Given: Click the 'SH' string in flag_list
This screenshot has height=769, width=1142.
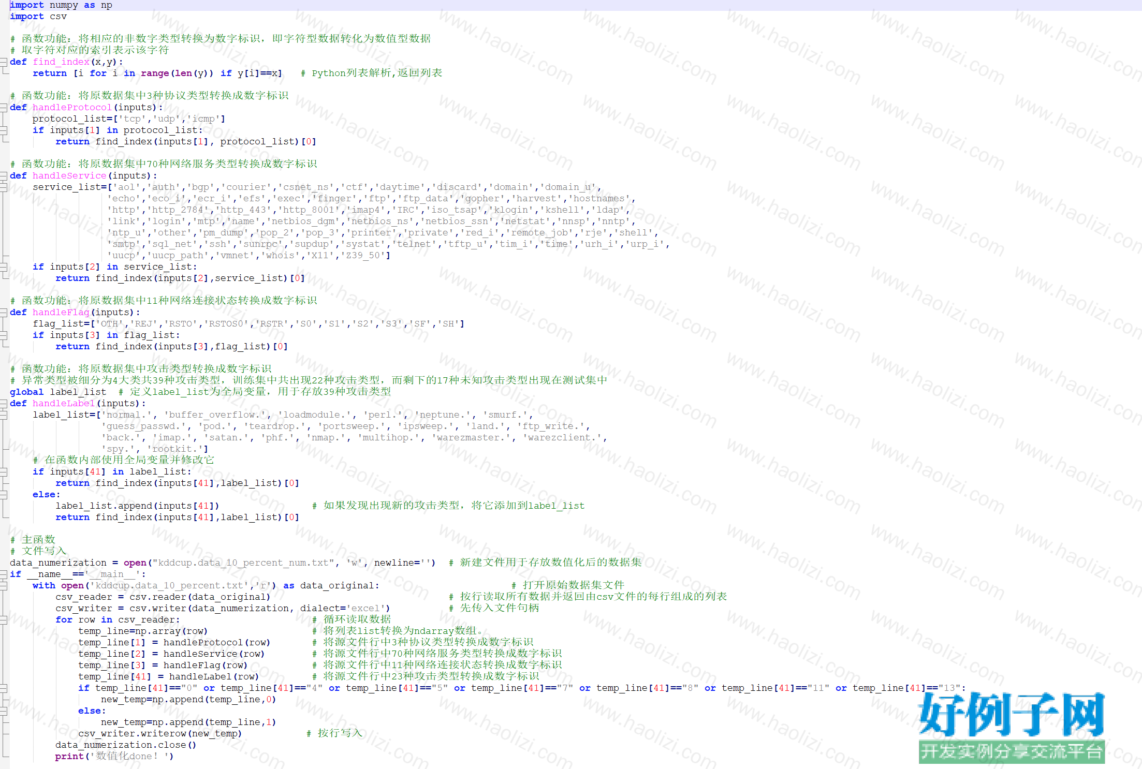Looking at the screenshot, I should (449, 324).
